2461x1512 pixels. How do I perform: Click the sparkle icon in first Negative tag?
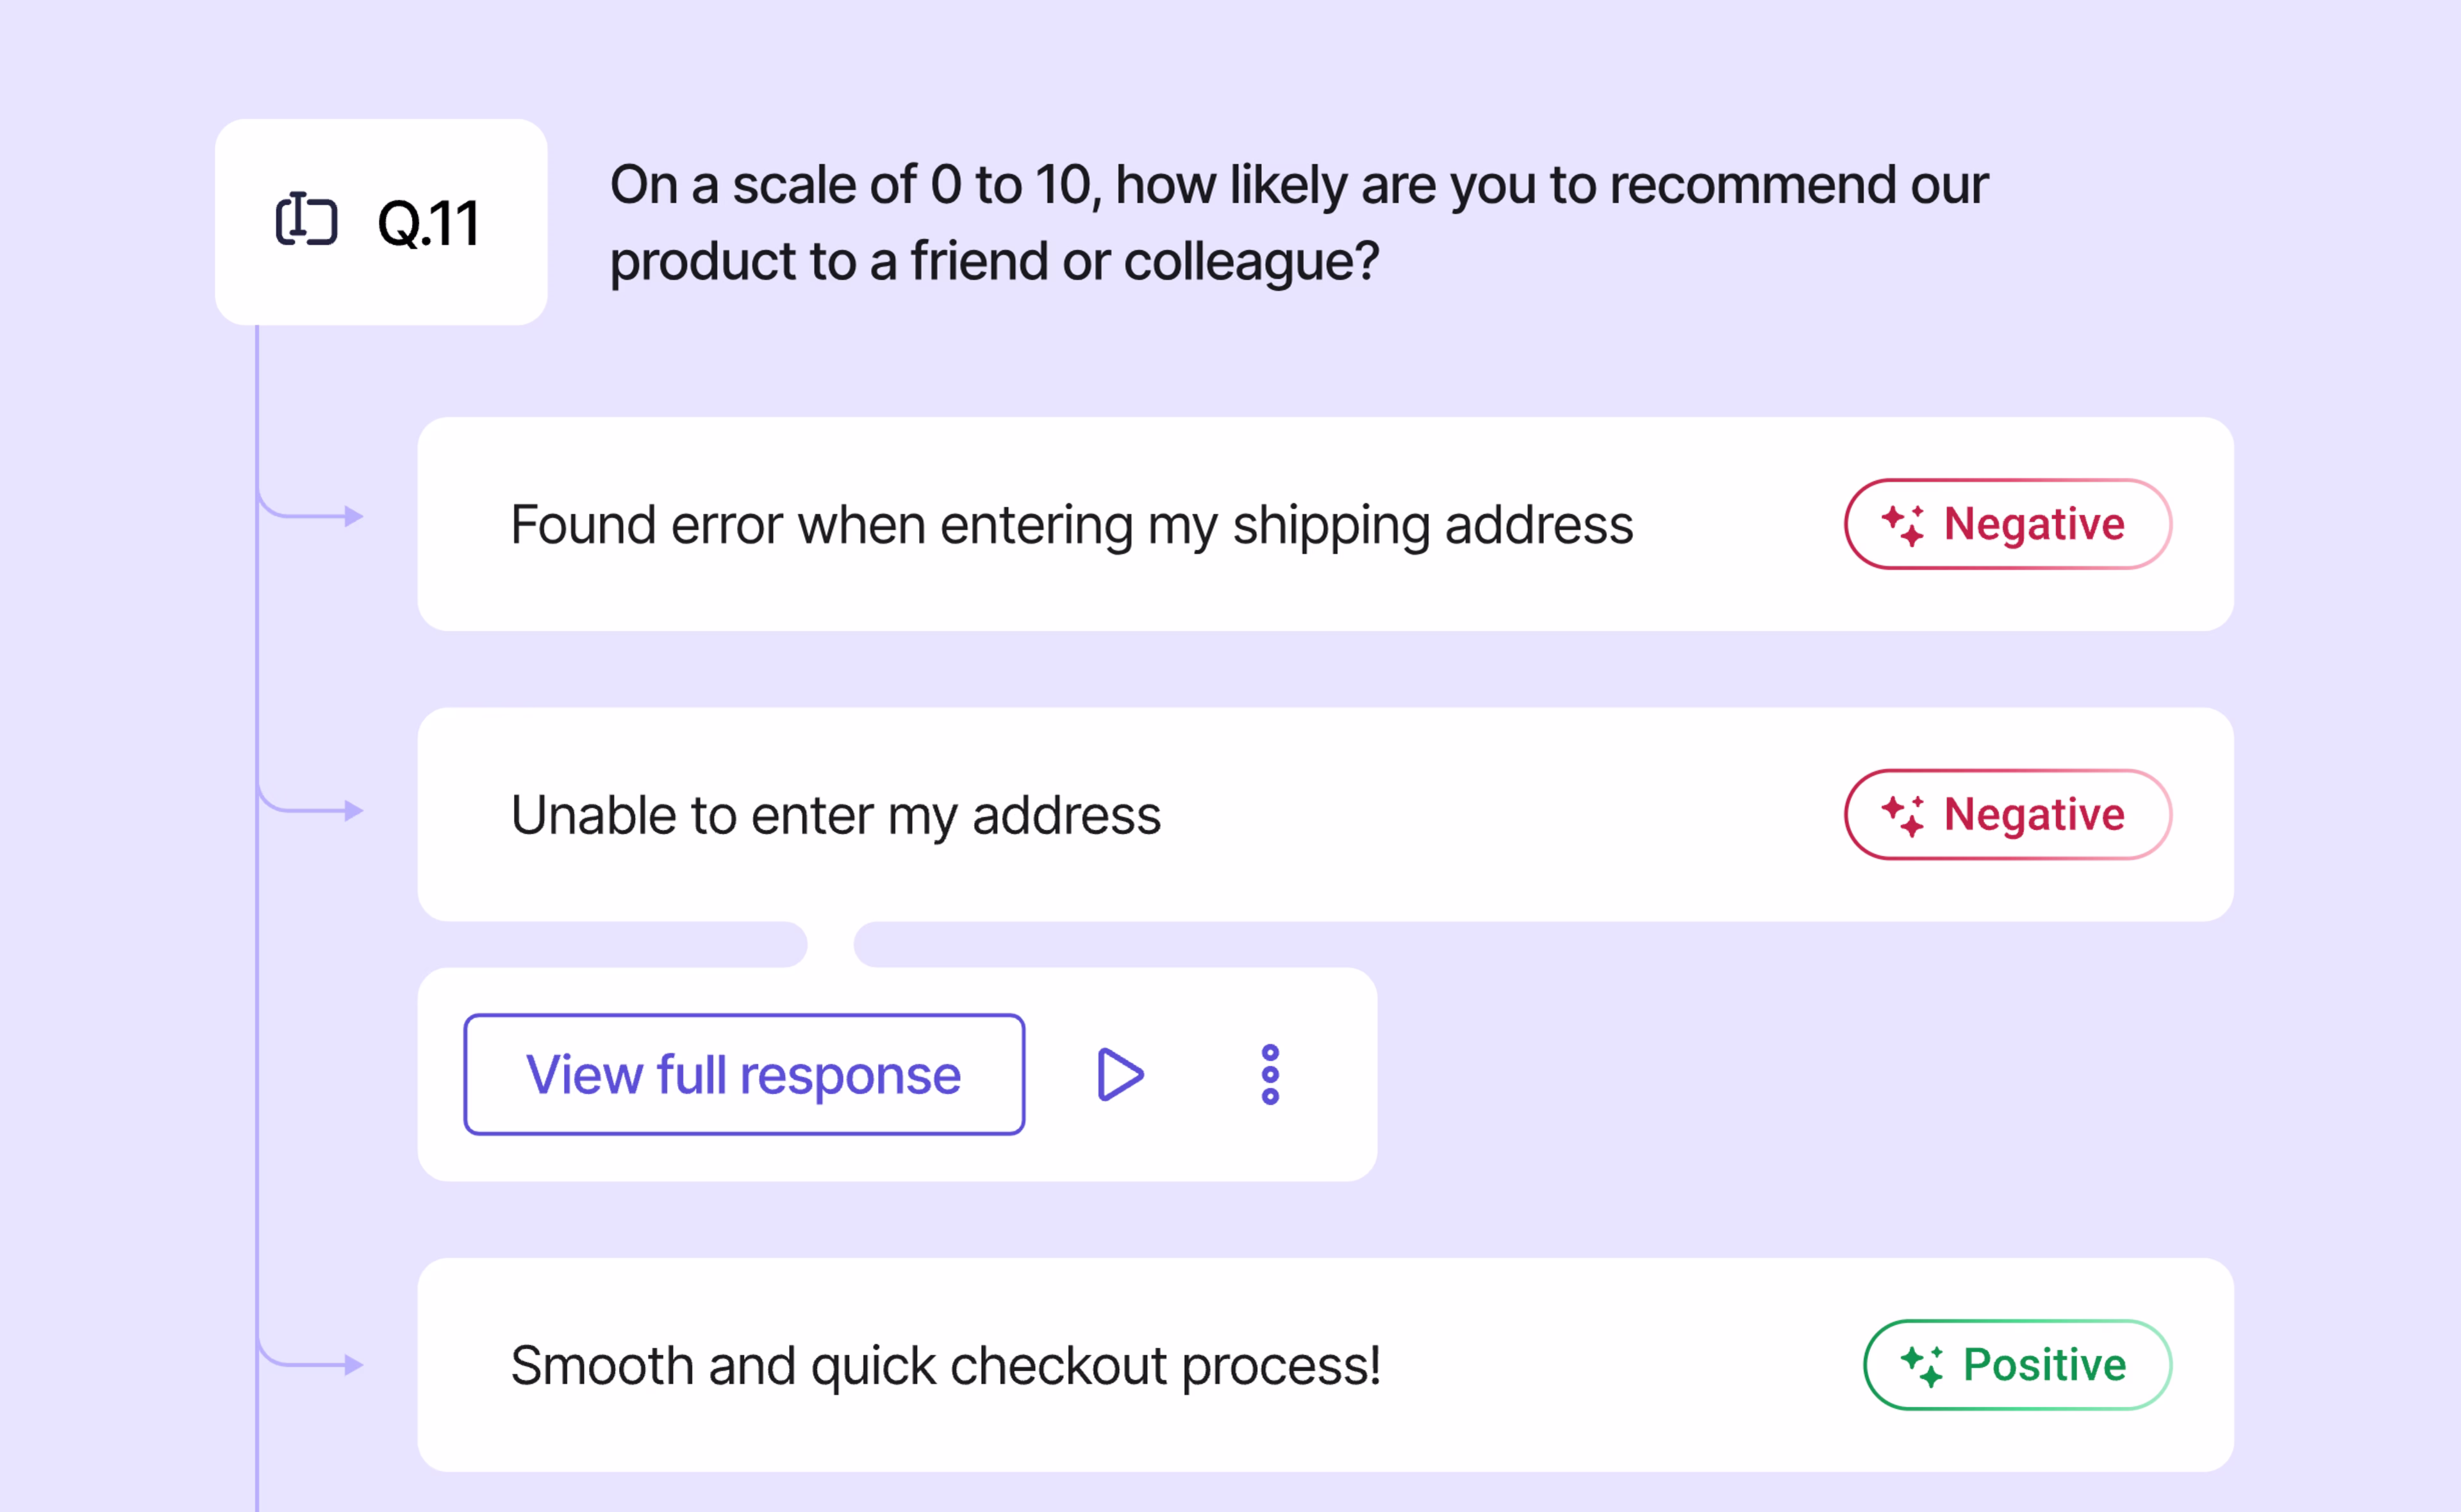(x=1903, y=525)
